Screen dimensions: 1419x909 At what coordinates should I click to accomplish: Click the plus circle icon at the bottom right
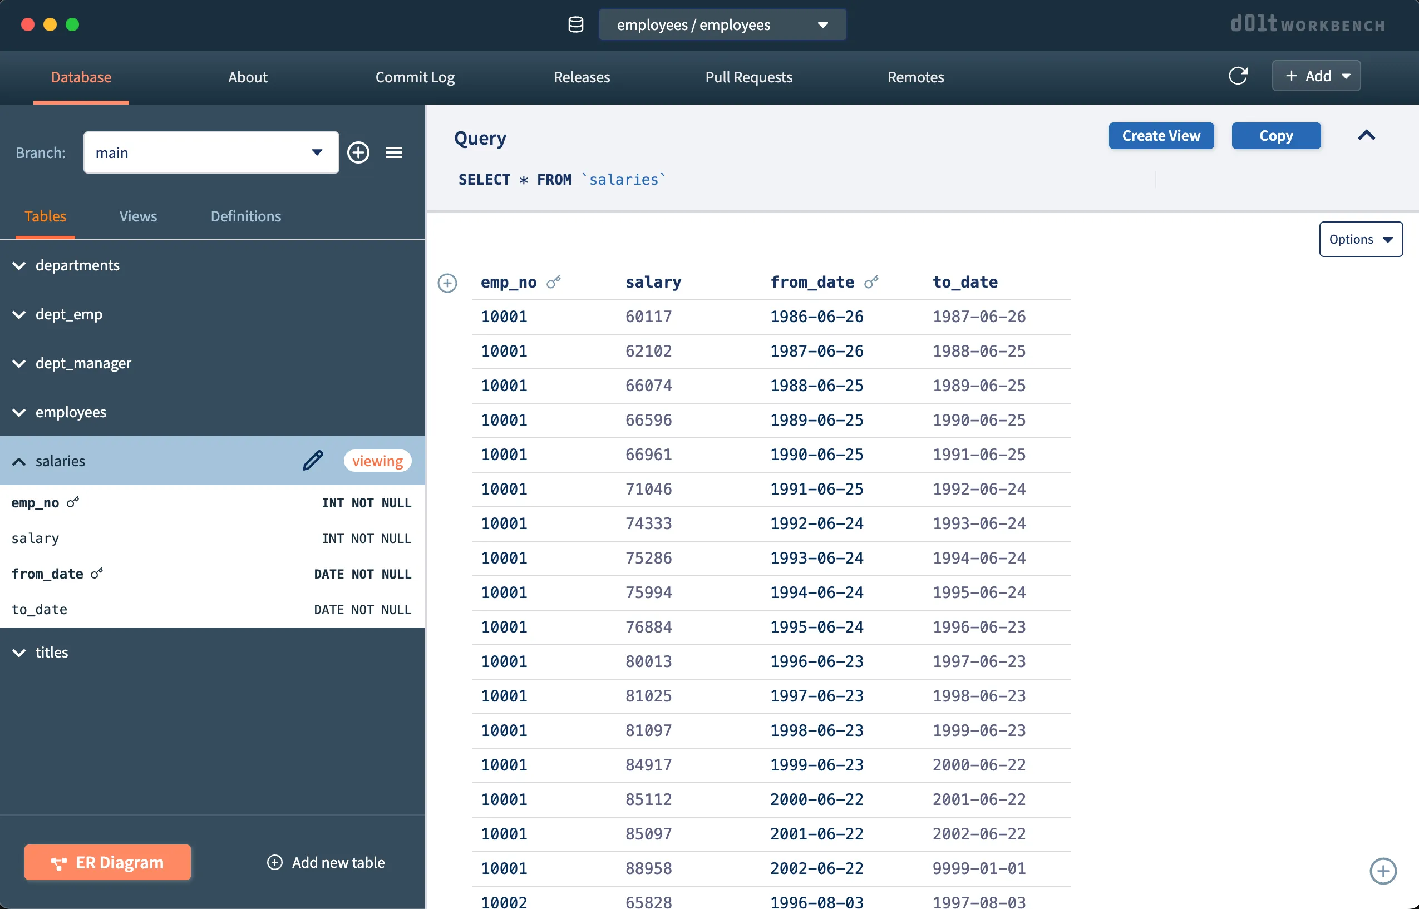click(1382, 871)
